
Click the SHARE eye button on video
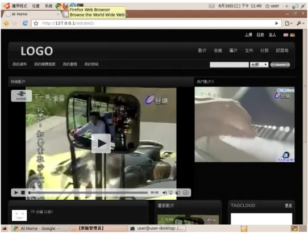21,95
